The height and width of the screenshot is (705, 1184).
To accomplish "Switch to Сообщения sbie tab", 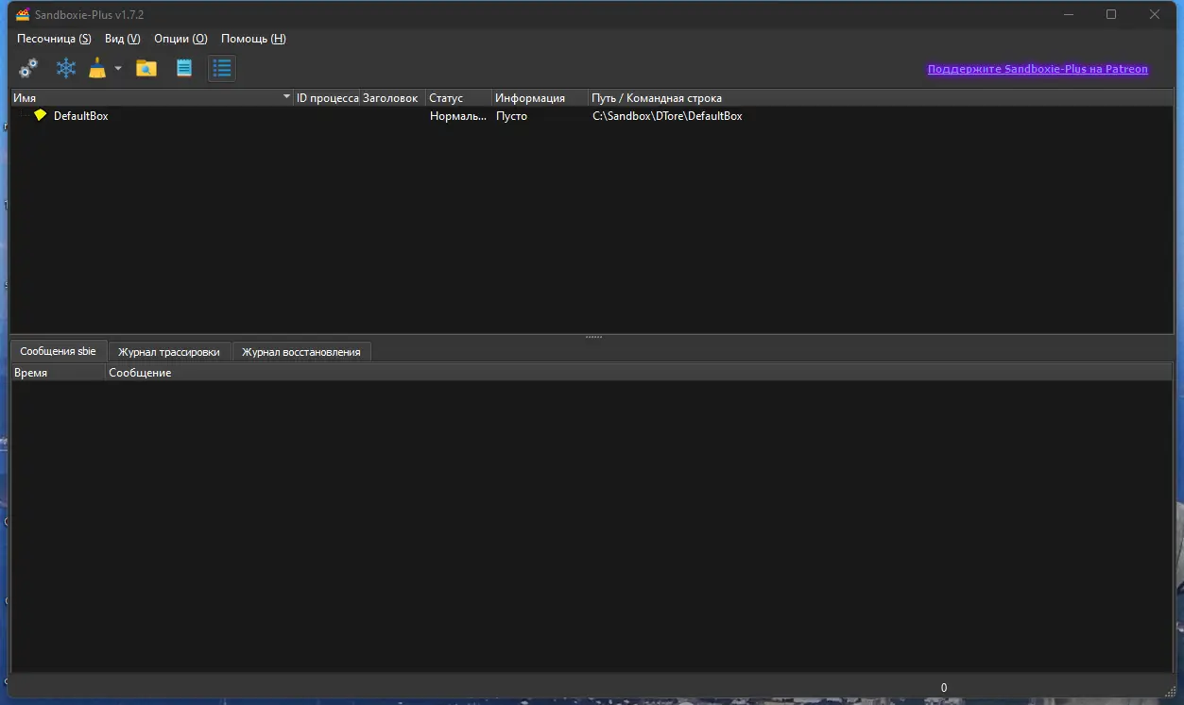I will pos(58,351).
